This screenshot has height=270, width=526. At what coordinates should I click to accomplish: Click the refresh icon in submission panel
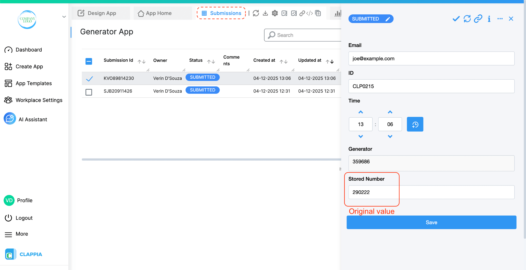point(467,19)
